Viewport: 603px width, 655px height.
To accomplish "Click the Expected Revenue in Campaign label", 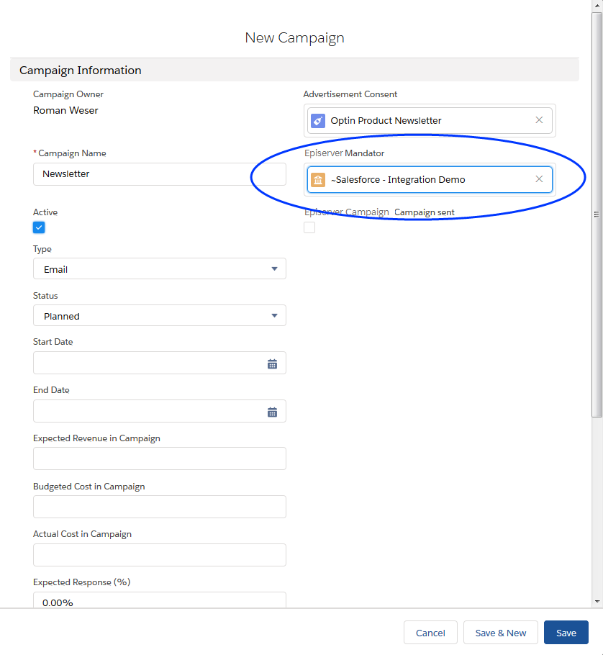I will (96, 438).
